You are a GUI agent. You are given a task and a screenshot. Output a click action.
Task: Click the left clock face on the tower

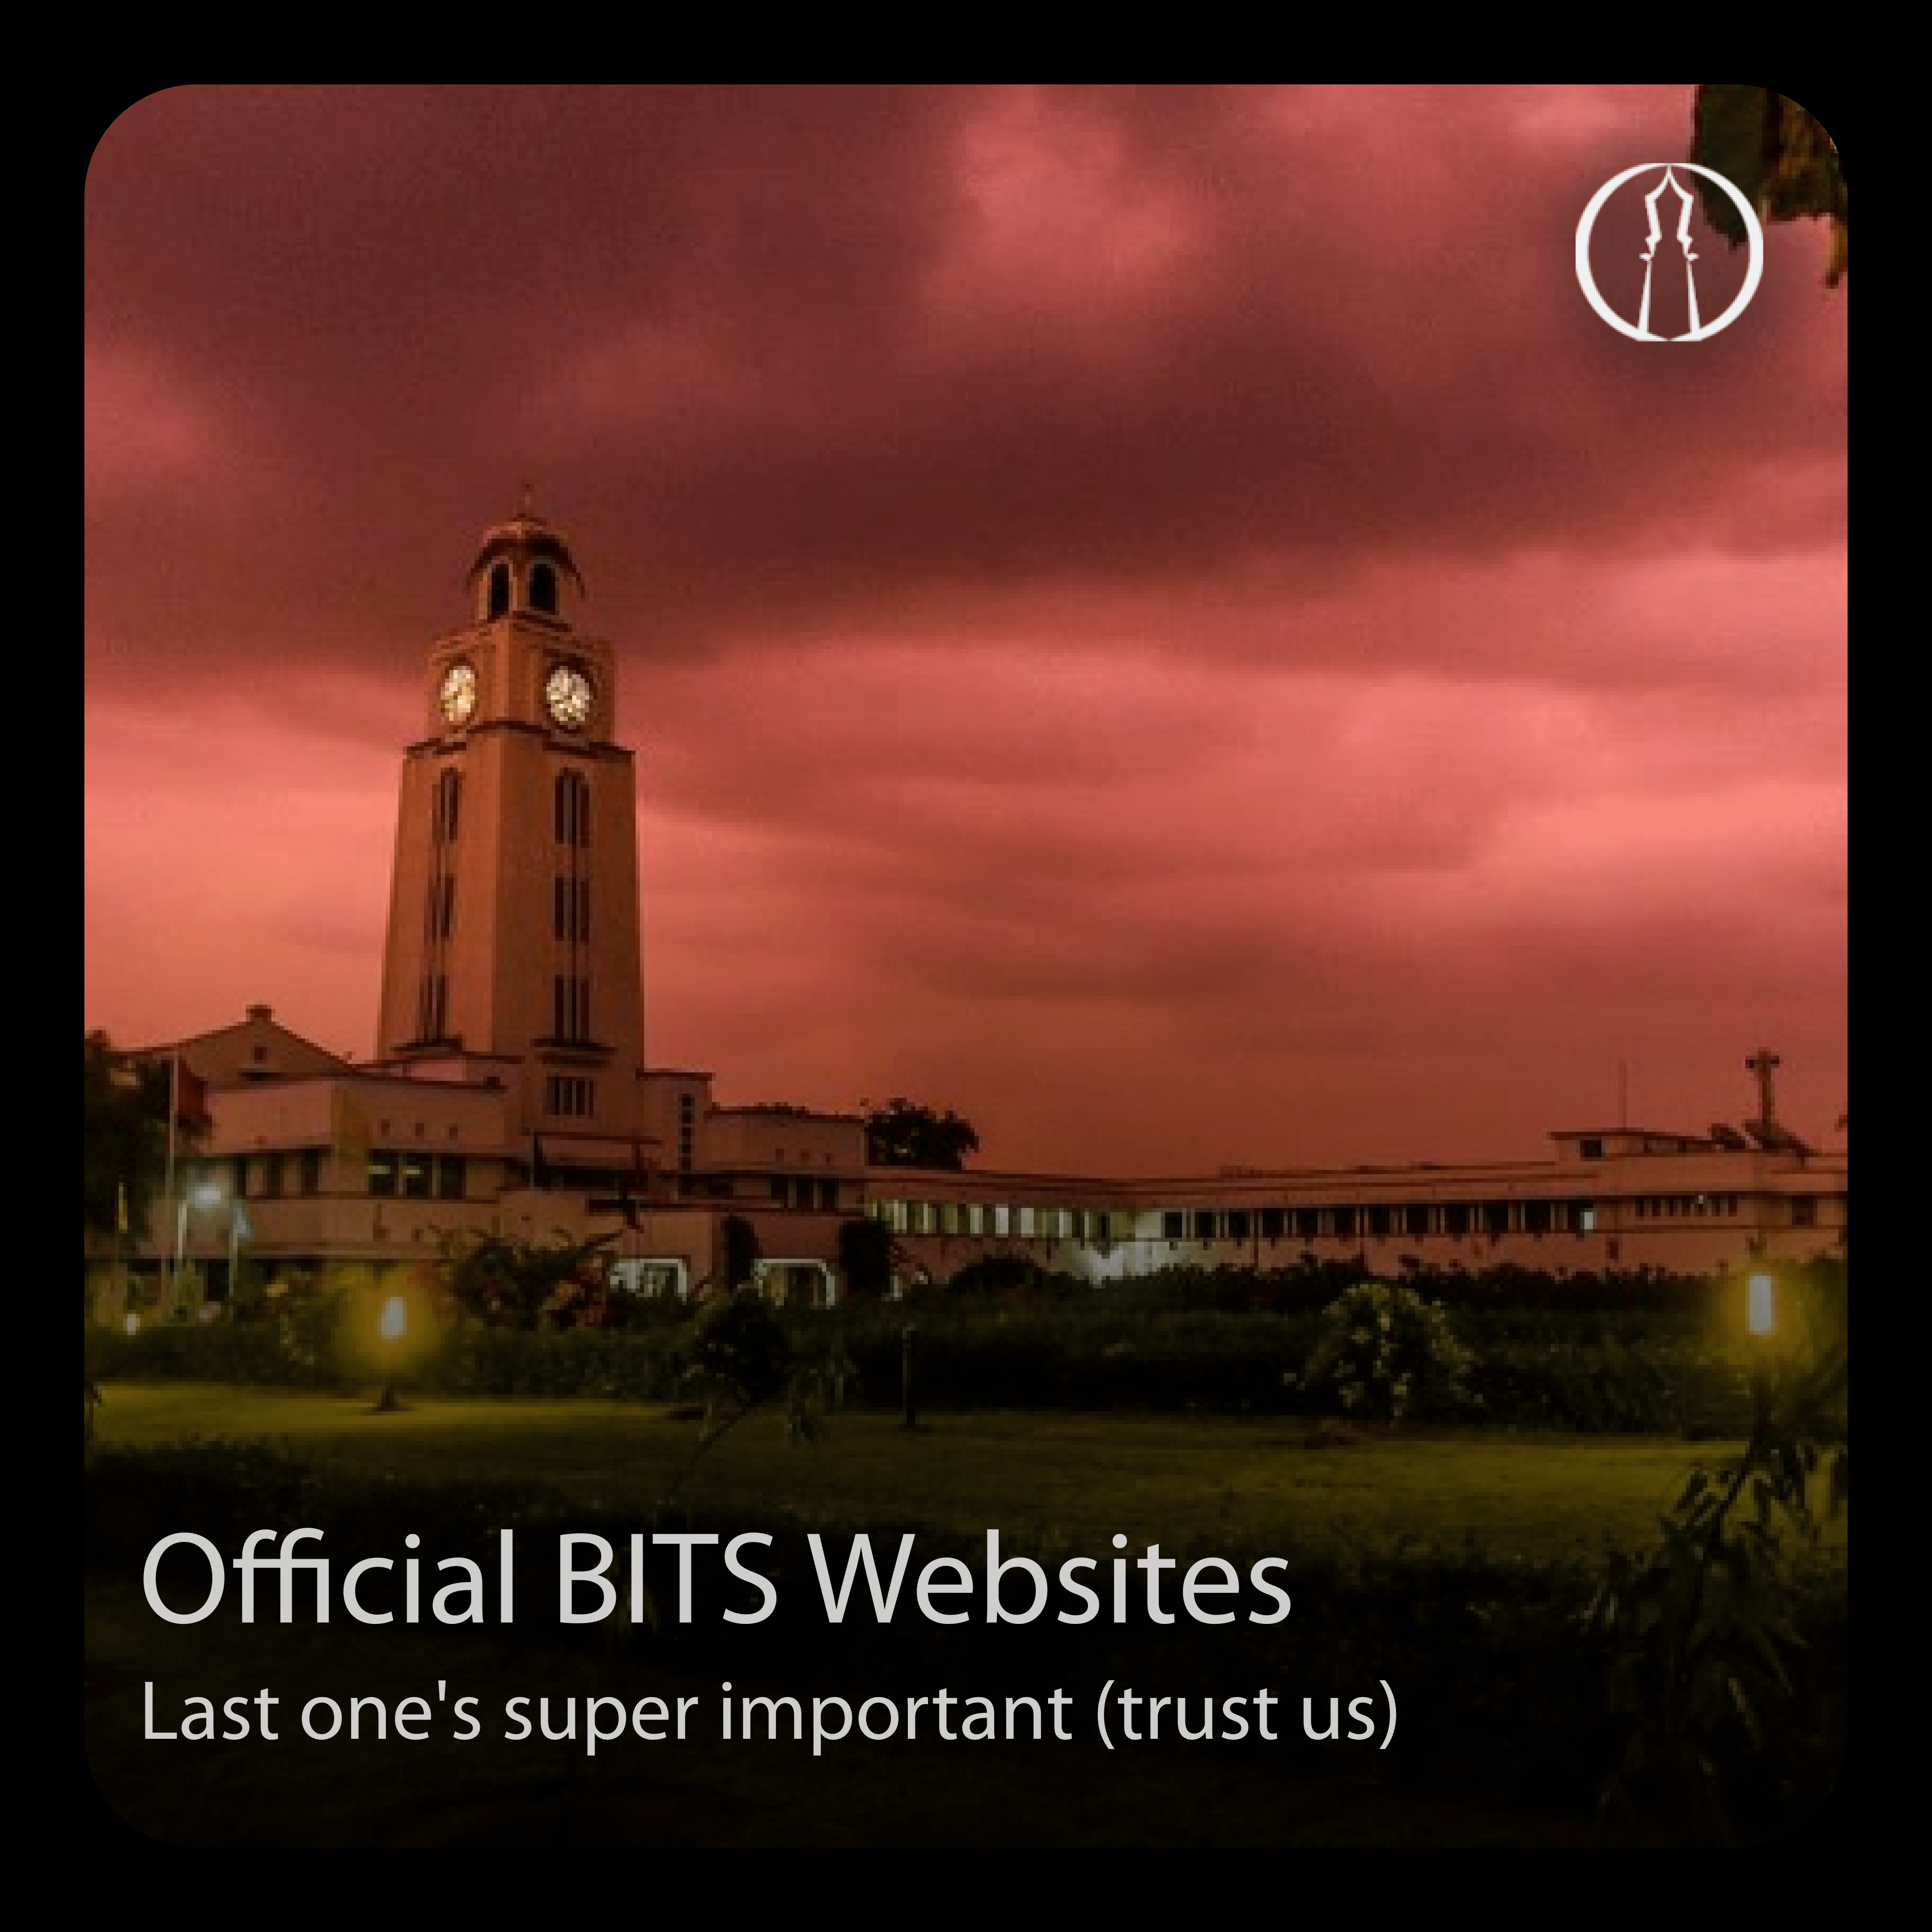click(x=458, y=693)
